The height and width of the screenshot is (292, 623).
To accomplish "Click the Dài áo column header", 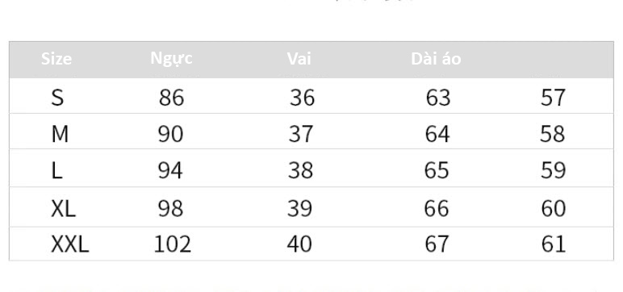I will coord(436,59).
